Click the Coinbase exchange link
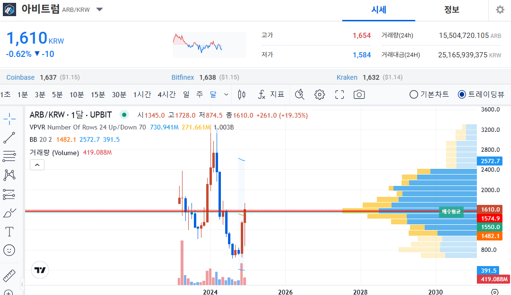This screenshot has height=295, width=511. click(x=20, y=77)
